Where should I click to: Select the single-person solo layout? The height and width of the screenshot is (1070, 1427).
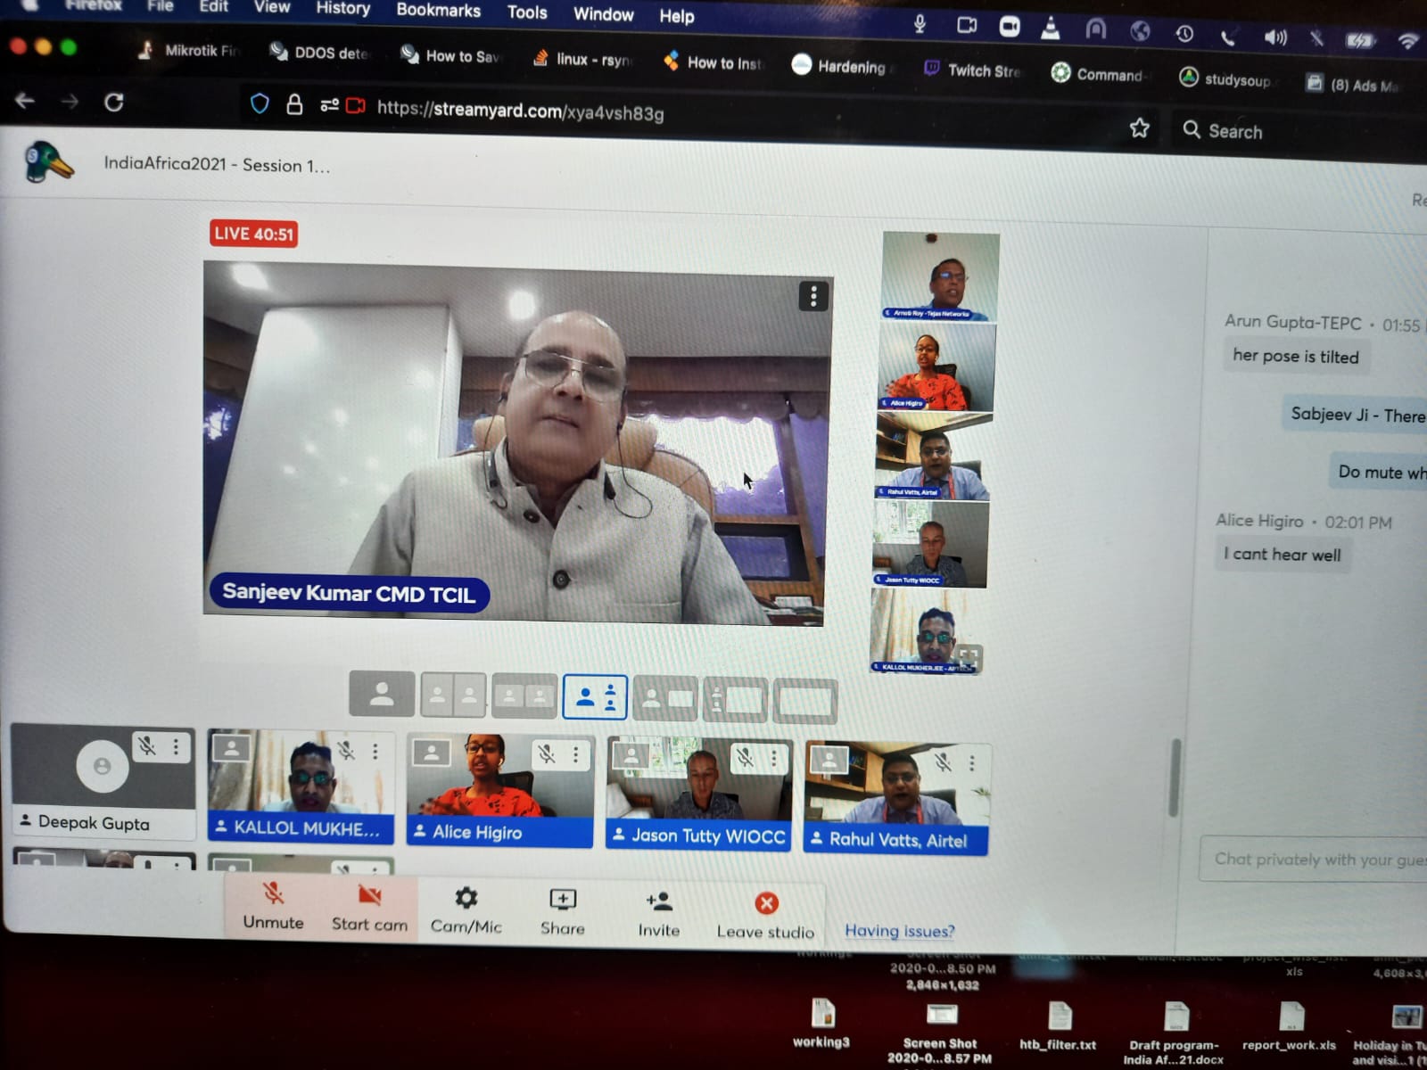coord(382,695)
